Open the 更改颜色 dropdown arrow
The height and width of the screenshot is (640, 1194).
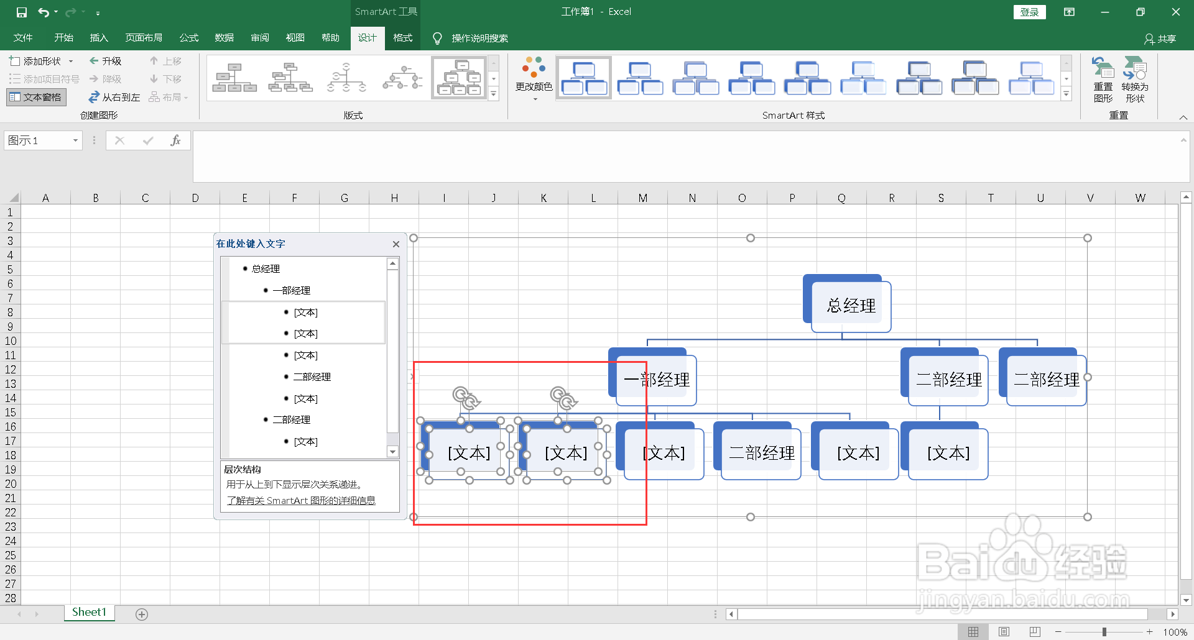(534, 99)
